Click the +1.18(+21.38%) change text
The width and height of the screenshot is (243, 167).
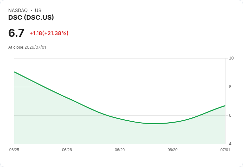[49, 33]
